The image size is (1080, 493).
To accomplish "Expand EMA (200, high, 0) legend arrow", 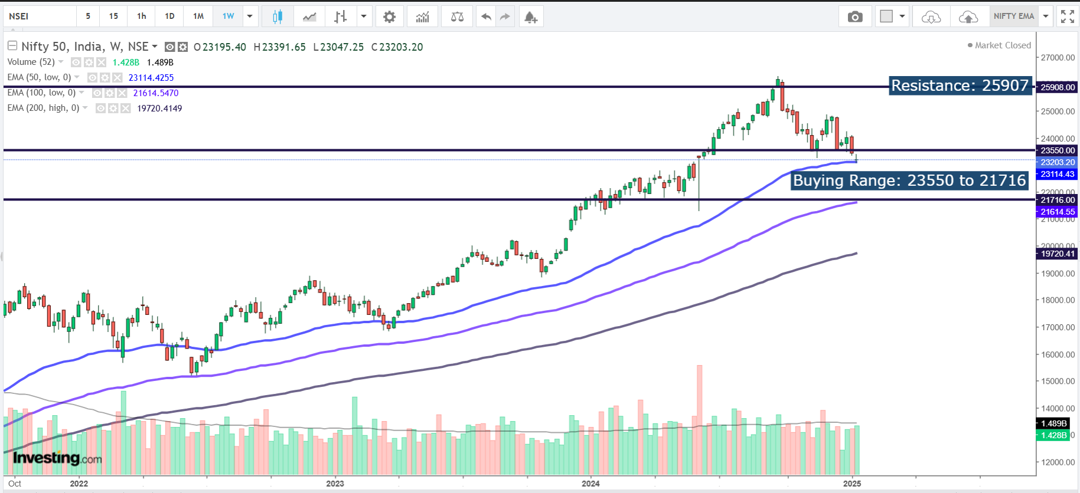I will pyautogui.click(x=85, y=108).
